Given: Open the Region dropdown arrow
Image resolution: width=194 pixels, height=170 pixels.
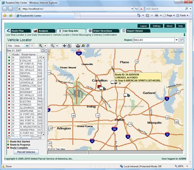Looking at the screenshot, I should pos(177,40).
